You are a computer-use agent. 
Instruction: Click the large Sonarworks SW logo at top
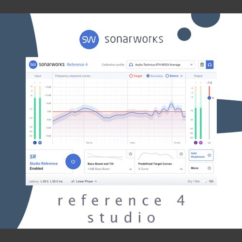click(89, 39)
